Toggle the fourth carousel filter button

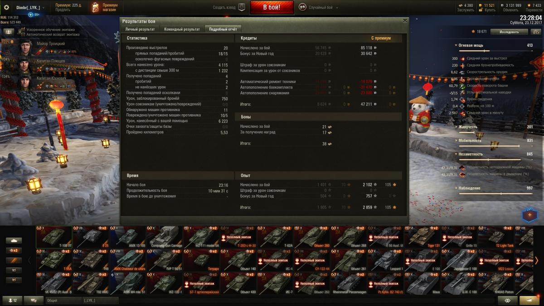click(14, 270)
